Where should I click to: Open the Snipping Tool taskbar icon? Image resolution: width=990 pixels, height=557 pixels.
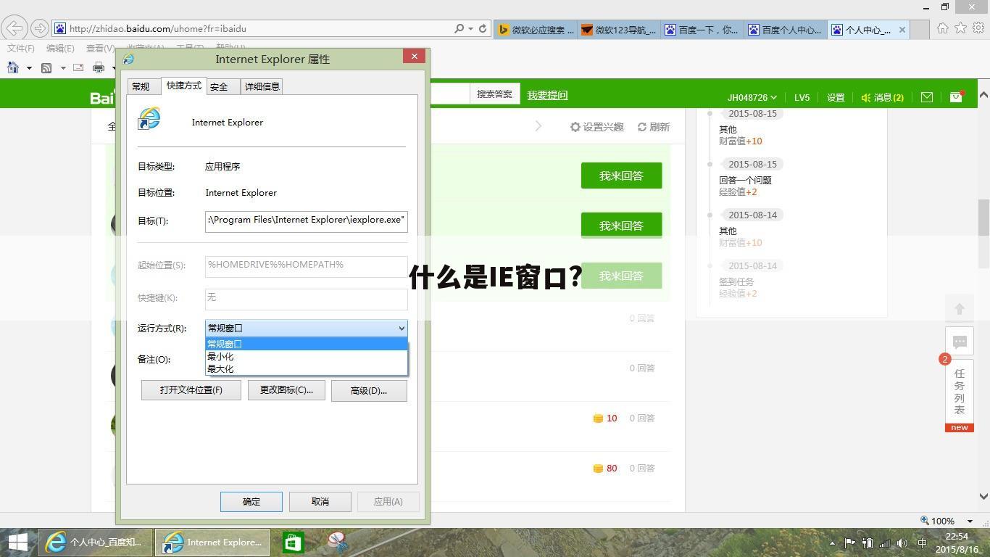pyautogui.click(x=337, y=542)
